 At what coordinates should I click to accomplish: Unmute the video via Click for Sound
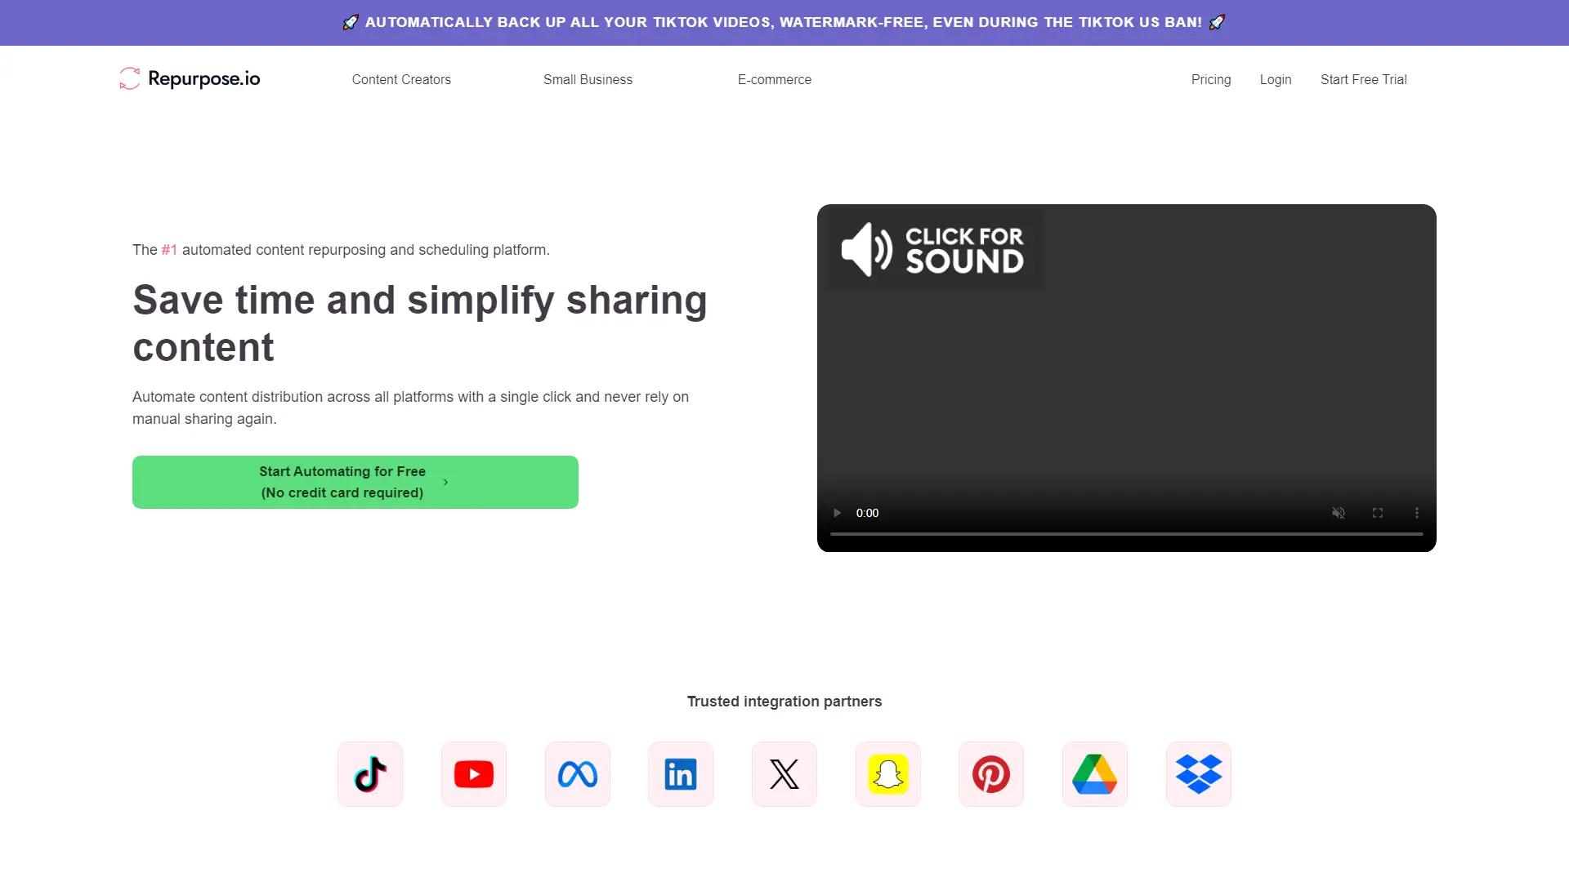(x=934, y=249)
